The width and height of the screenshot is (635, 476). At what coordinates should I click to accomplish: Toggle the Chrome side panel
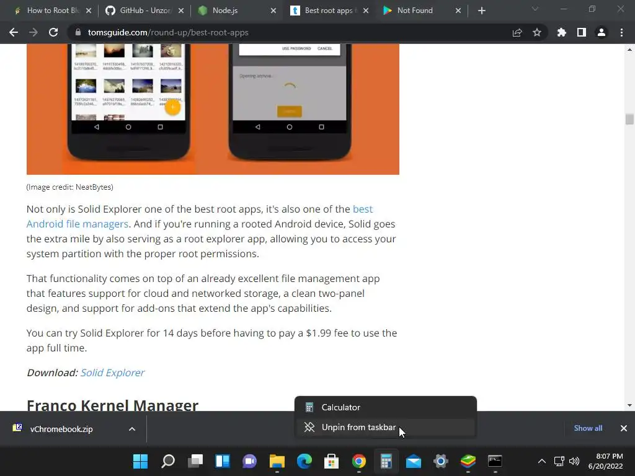[582, 32]
